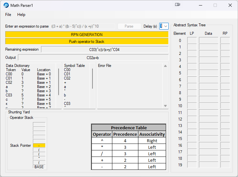The width and height of the screenshot is (238, 177).
Task: Click the display icon beside minimize button
Action: click(177, 5)
